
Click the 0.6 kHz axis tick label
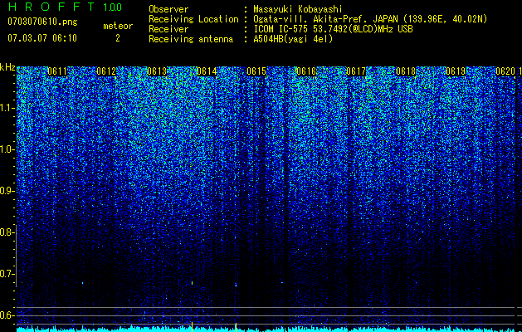coord(7,315)
